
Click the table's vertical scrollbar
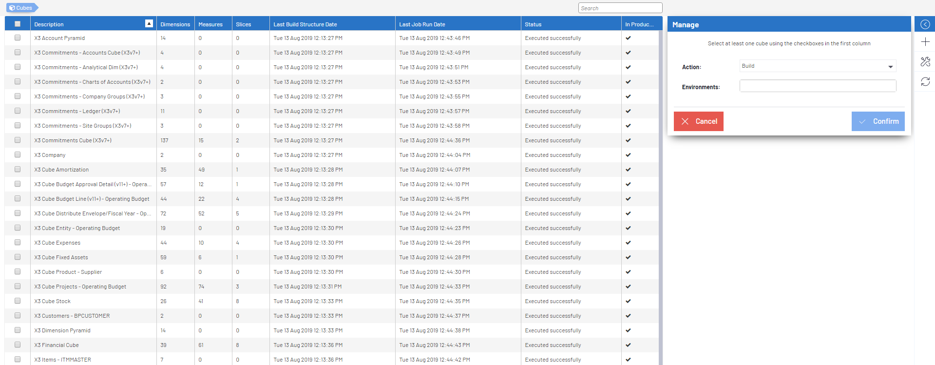[660, 195]
